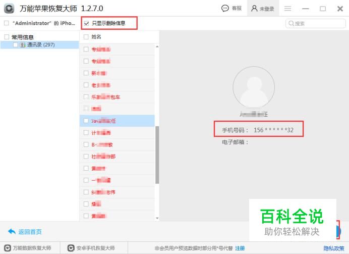Toggle the Administrator iPhone device checkbox
The image size is (349, 254).
click(x=7, y=23)
